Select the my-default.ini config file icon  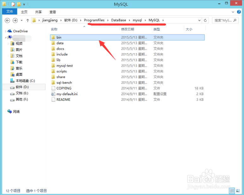click(53, 94)
